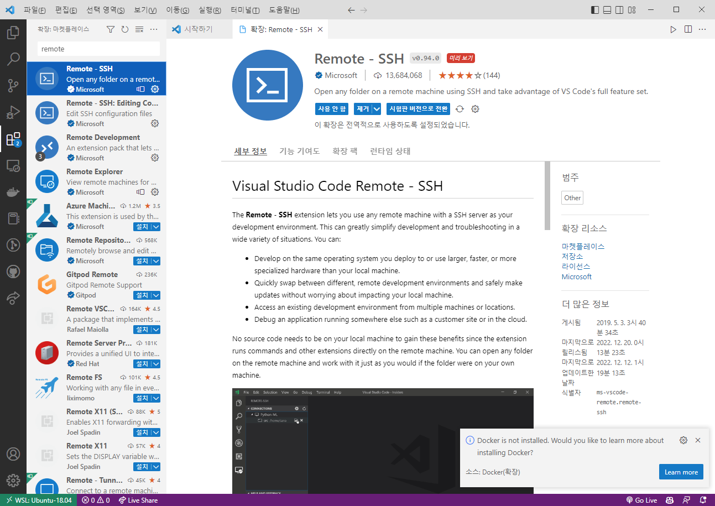715x506 pixels.
Task: Open marketplace views and more actions menu
Action: click(154, 29)
